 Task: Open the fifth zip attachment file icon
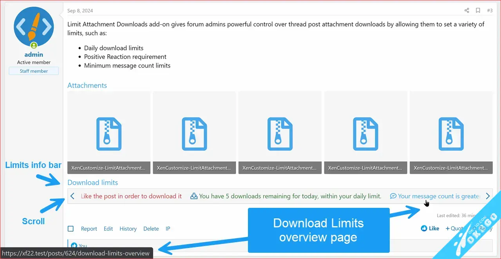pyautogui.click(x=451, y=134)
